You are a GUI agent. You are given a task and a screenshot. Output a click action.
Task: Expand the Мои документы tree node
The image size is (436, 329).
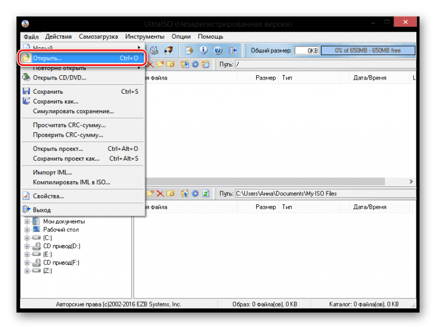point(27,222)
